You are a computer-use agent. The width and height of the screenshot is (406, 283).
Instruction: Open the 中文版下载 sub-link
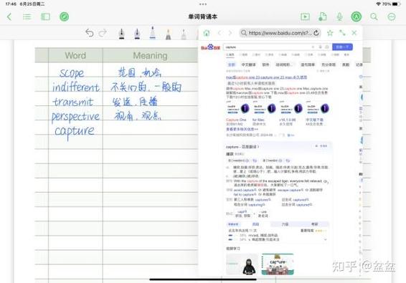coord(314,120)
